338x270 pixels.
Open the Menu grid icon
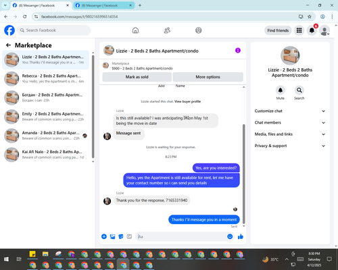(x=299, y=30)
